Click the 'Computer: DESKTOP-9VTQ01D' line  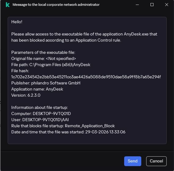coord(41,113)
